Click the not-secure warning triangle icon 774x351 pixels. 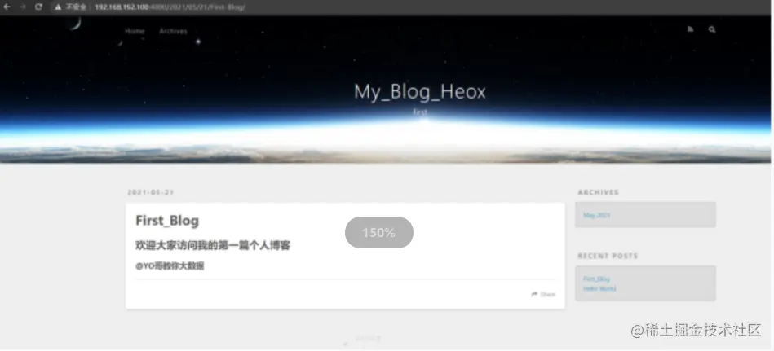click(58, 7)
